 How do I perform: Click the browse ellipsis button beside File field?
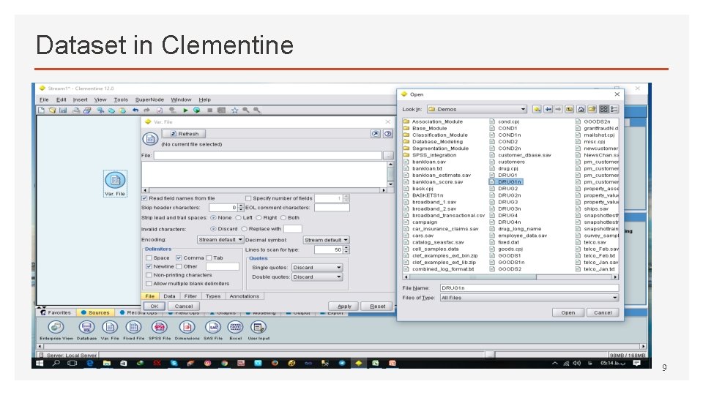388,155
